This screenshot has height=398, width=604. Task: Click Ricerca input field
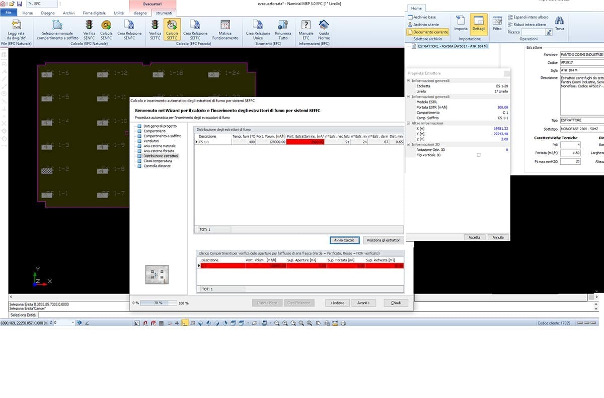pos(533,32)
